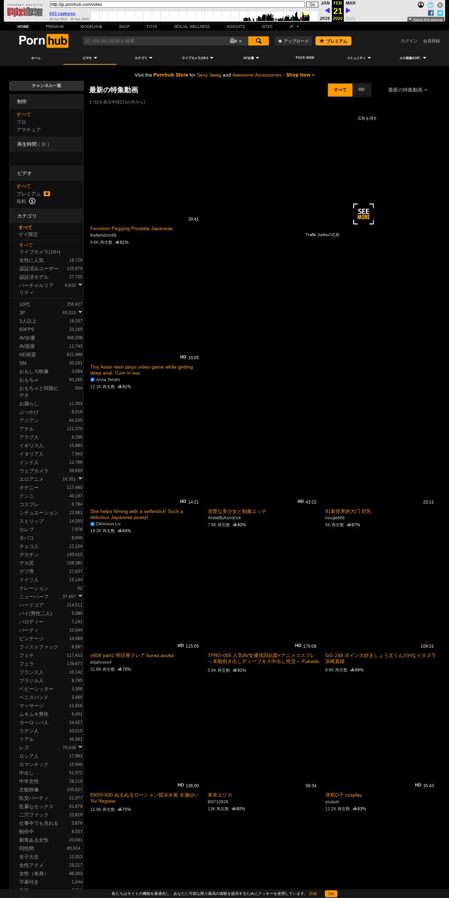Click the Wayback help question-mark icon
This screenshot has width=449, height=898.
(430, 5)
